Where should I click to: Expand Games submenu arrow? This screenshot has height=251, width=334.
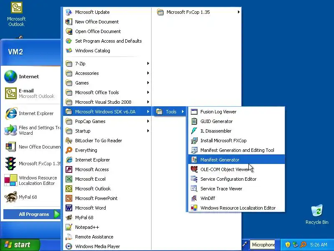(x=148, y=82)
